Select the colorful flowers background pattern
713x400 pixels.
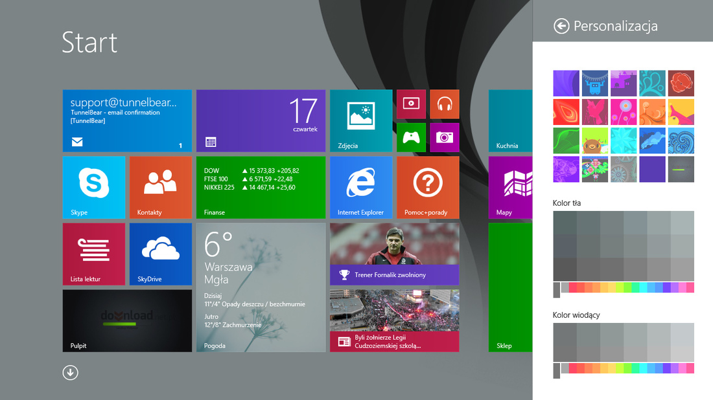(595, 169)
